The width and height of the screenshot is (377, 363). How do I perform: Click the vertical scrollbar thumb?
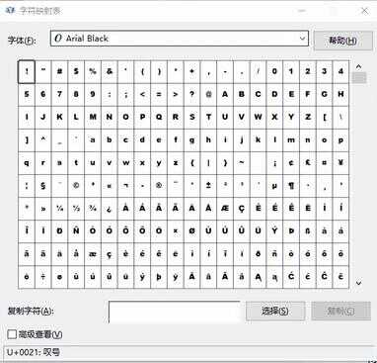click(x=359, y=78)
